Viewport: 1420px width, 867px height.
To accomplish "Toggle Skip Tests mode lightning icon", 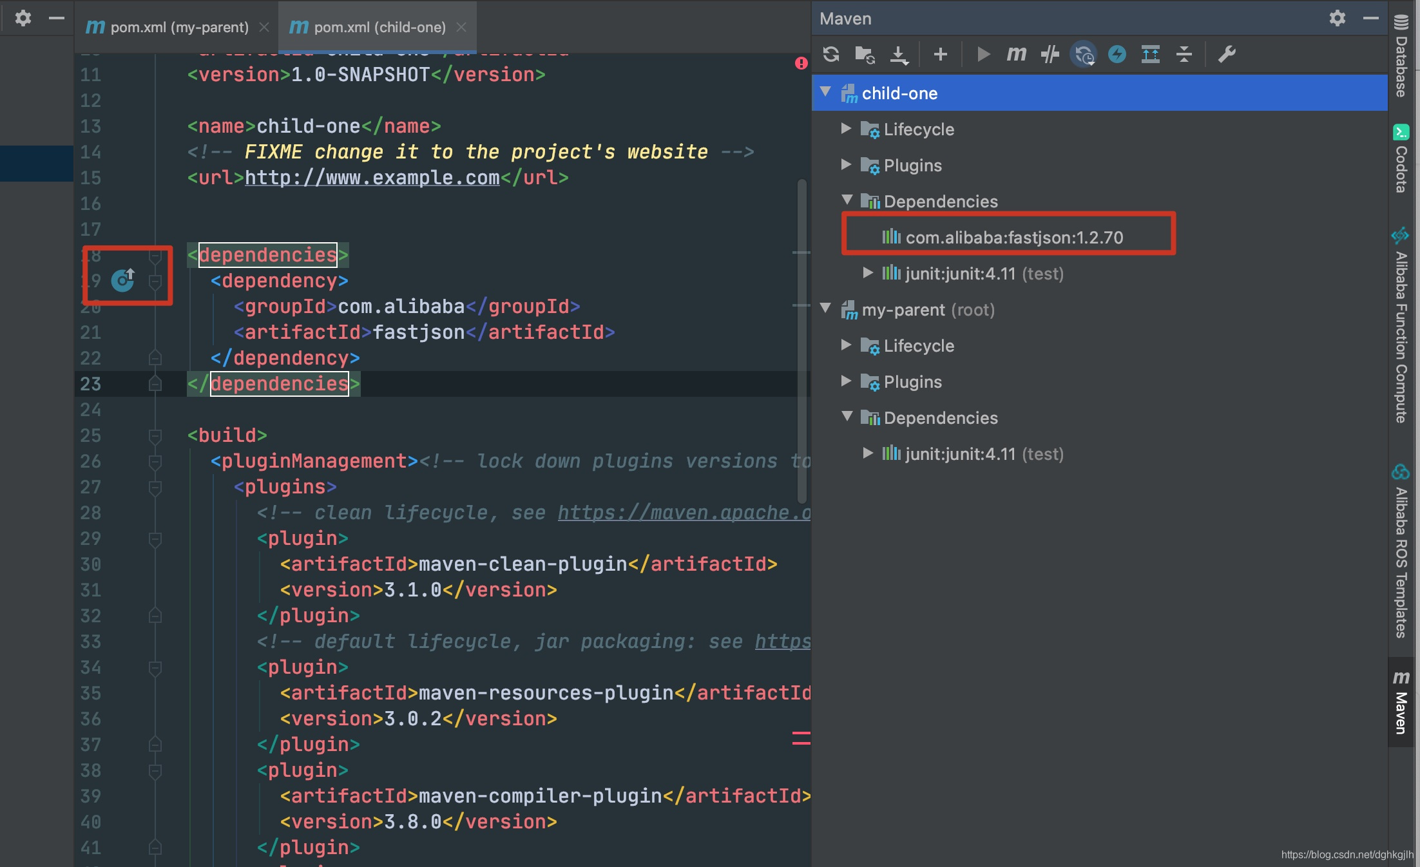I will 1117,54.
